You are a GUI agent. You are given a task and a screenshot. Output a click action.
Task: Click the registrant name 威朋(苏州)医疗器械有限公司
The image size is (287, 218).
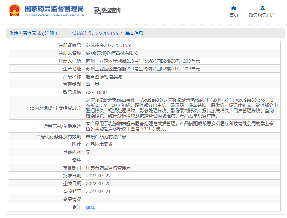tap(114, 53)
